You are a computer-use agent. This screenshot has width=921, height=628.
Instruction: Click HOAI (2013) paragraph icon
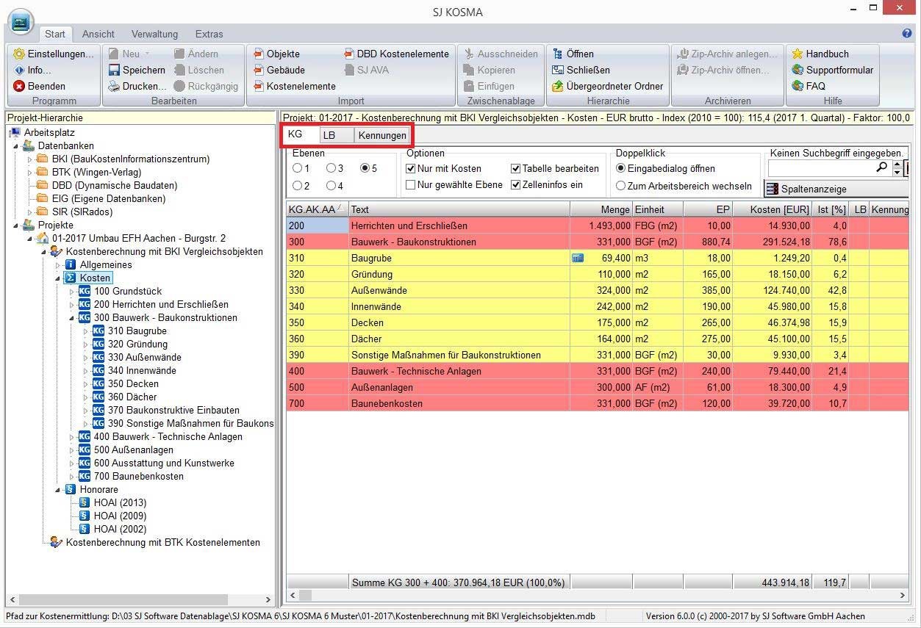point(84,502)
